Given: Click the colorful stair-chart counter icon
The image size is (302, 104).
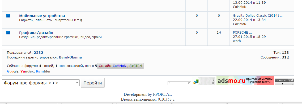Looking at the screenshot, I should click(x=203, y=81).
